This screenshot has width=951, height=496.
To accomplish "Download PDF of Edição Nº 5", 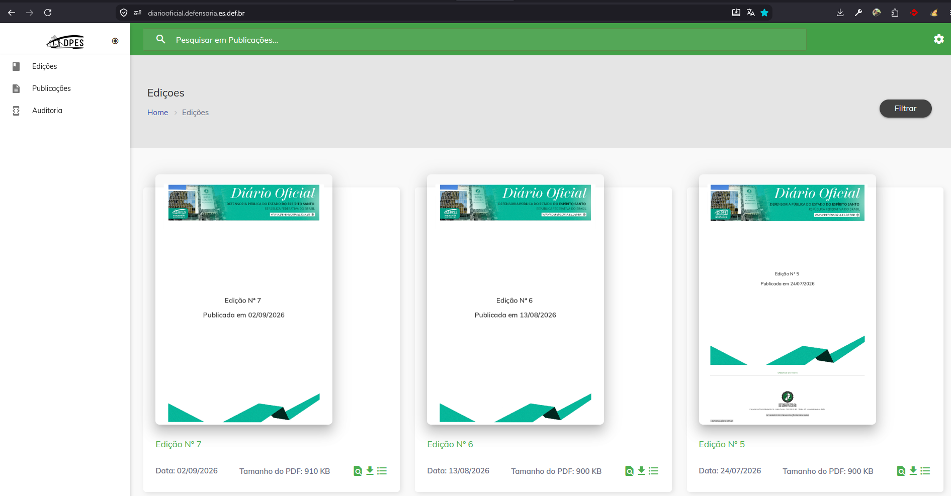I will tap(913, 471).
